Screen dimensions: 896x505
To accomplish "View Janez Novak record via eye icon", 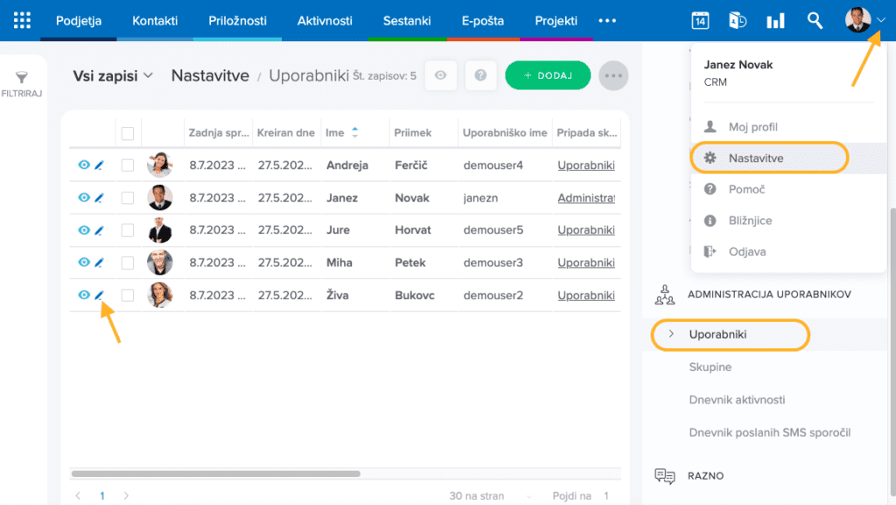I will pyautogui.click(x=84, y=198).
